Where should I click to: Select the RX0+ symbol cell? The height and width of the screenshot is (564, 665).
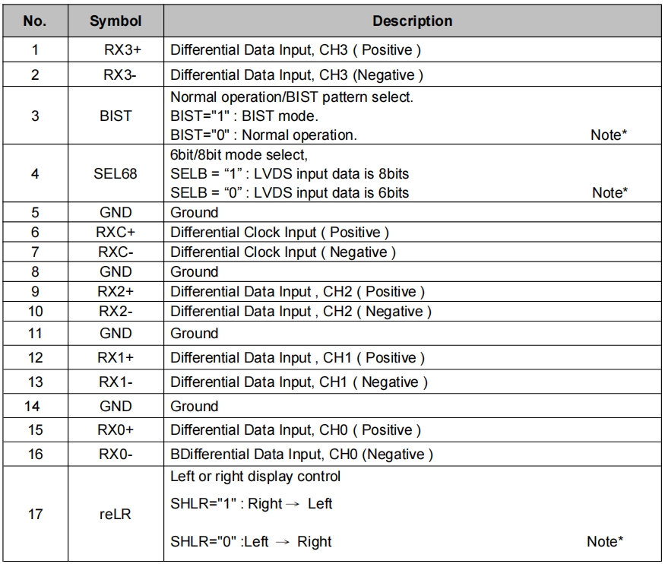[x=116, y=430]
